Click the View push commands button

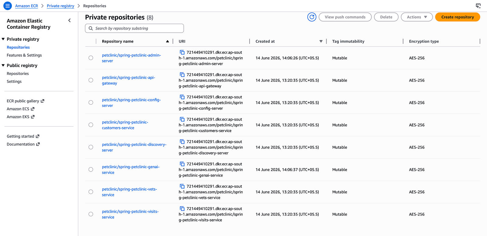345,17
